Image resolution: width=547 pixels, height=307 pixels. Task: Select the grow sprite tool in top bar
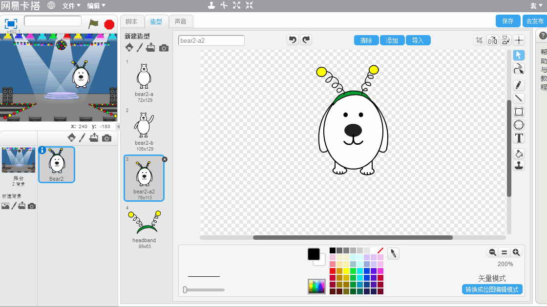click(x=236, y=5)
